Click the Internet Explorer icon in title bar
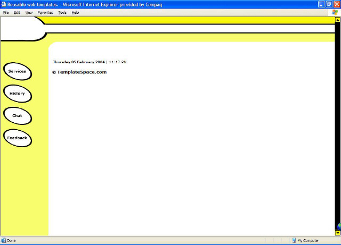This screenshot has width=341, height=245. click(4, 4)
